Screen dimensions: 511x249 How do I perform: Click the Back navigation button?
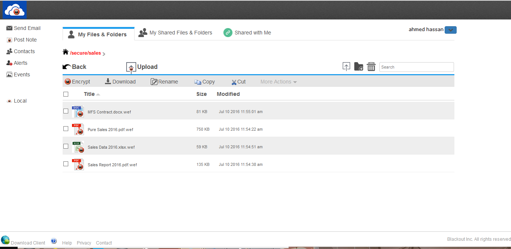coord(74,66)
